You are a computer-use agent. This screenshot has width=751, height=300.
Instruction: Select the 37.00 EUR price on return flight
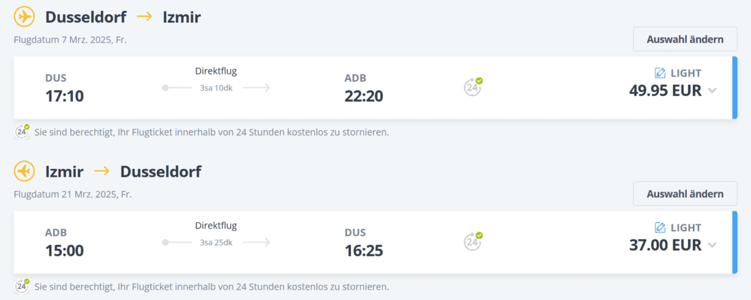pyautogui.click(x=665, y=245)
